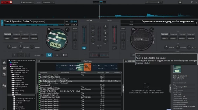
Task: Click the vinyl mode icon on deck B turntable
Action: (133, 29)
